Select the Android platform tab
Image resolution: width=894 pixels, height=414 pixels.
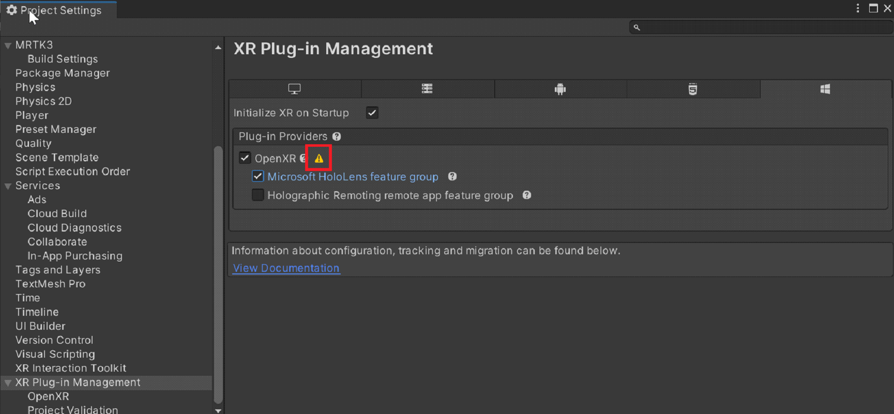(560, 89)
